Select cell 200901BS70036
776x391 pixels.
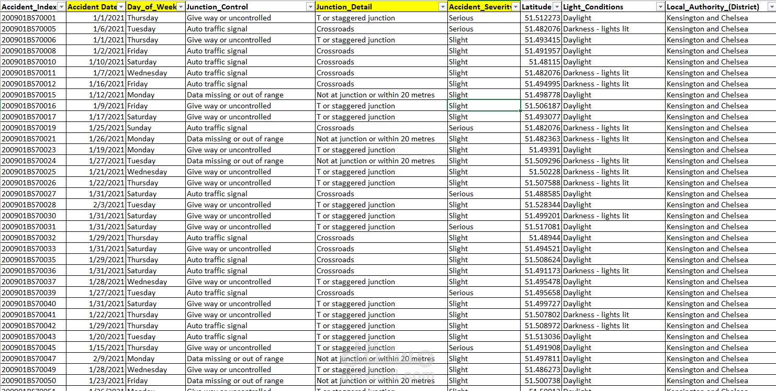33,271
